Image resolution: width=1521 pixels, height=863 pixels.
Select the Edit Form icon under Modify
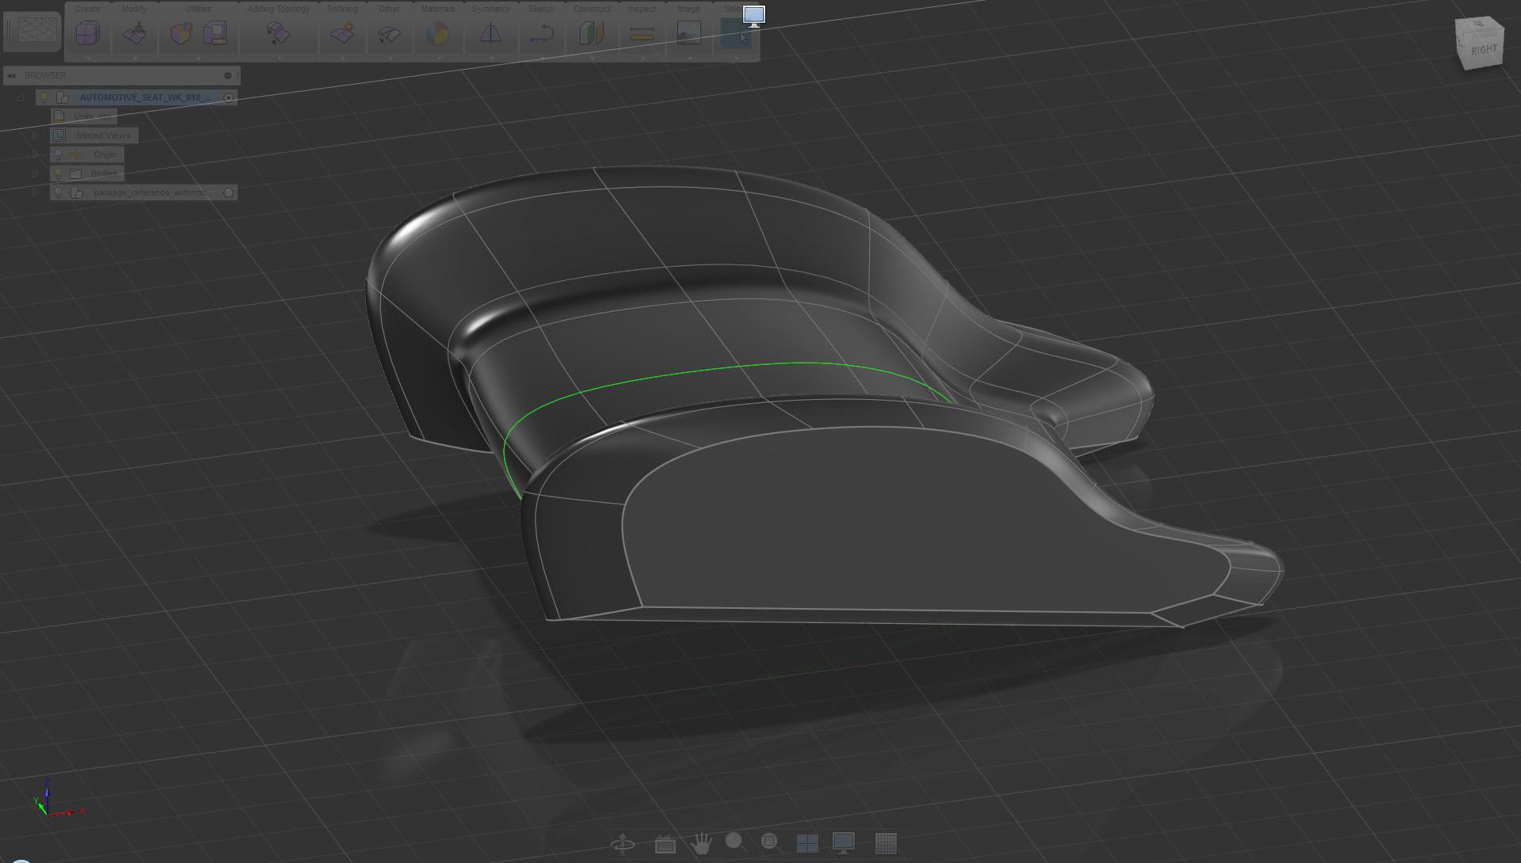click(135, 33)
